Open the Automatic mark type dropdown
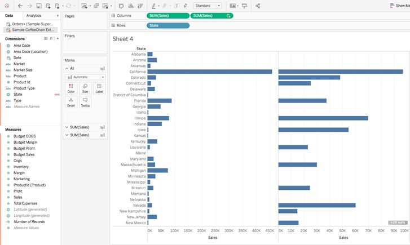The height and width of the screenshot is (245, 410). (x=85, y=77)
